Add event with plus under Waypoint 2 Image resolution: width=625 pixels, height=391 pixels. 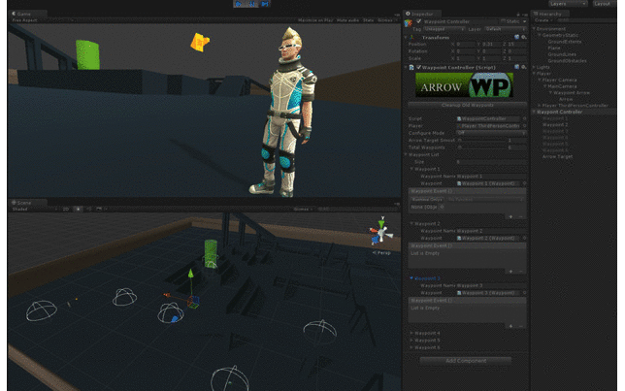coord(511,272)
